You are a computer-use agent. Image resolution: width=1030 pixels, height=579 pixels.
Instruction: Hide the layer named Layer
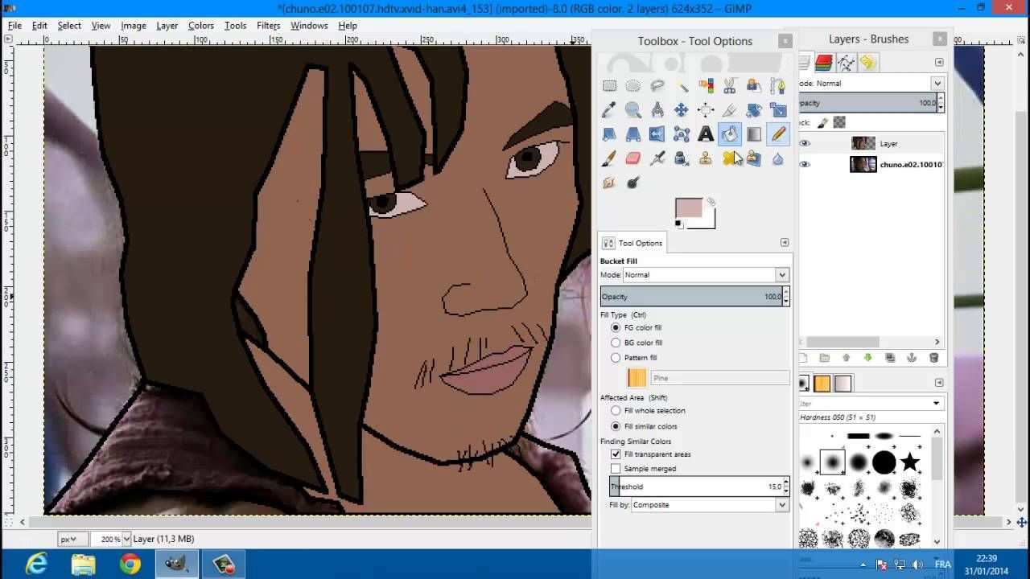(x=805, y=143)
